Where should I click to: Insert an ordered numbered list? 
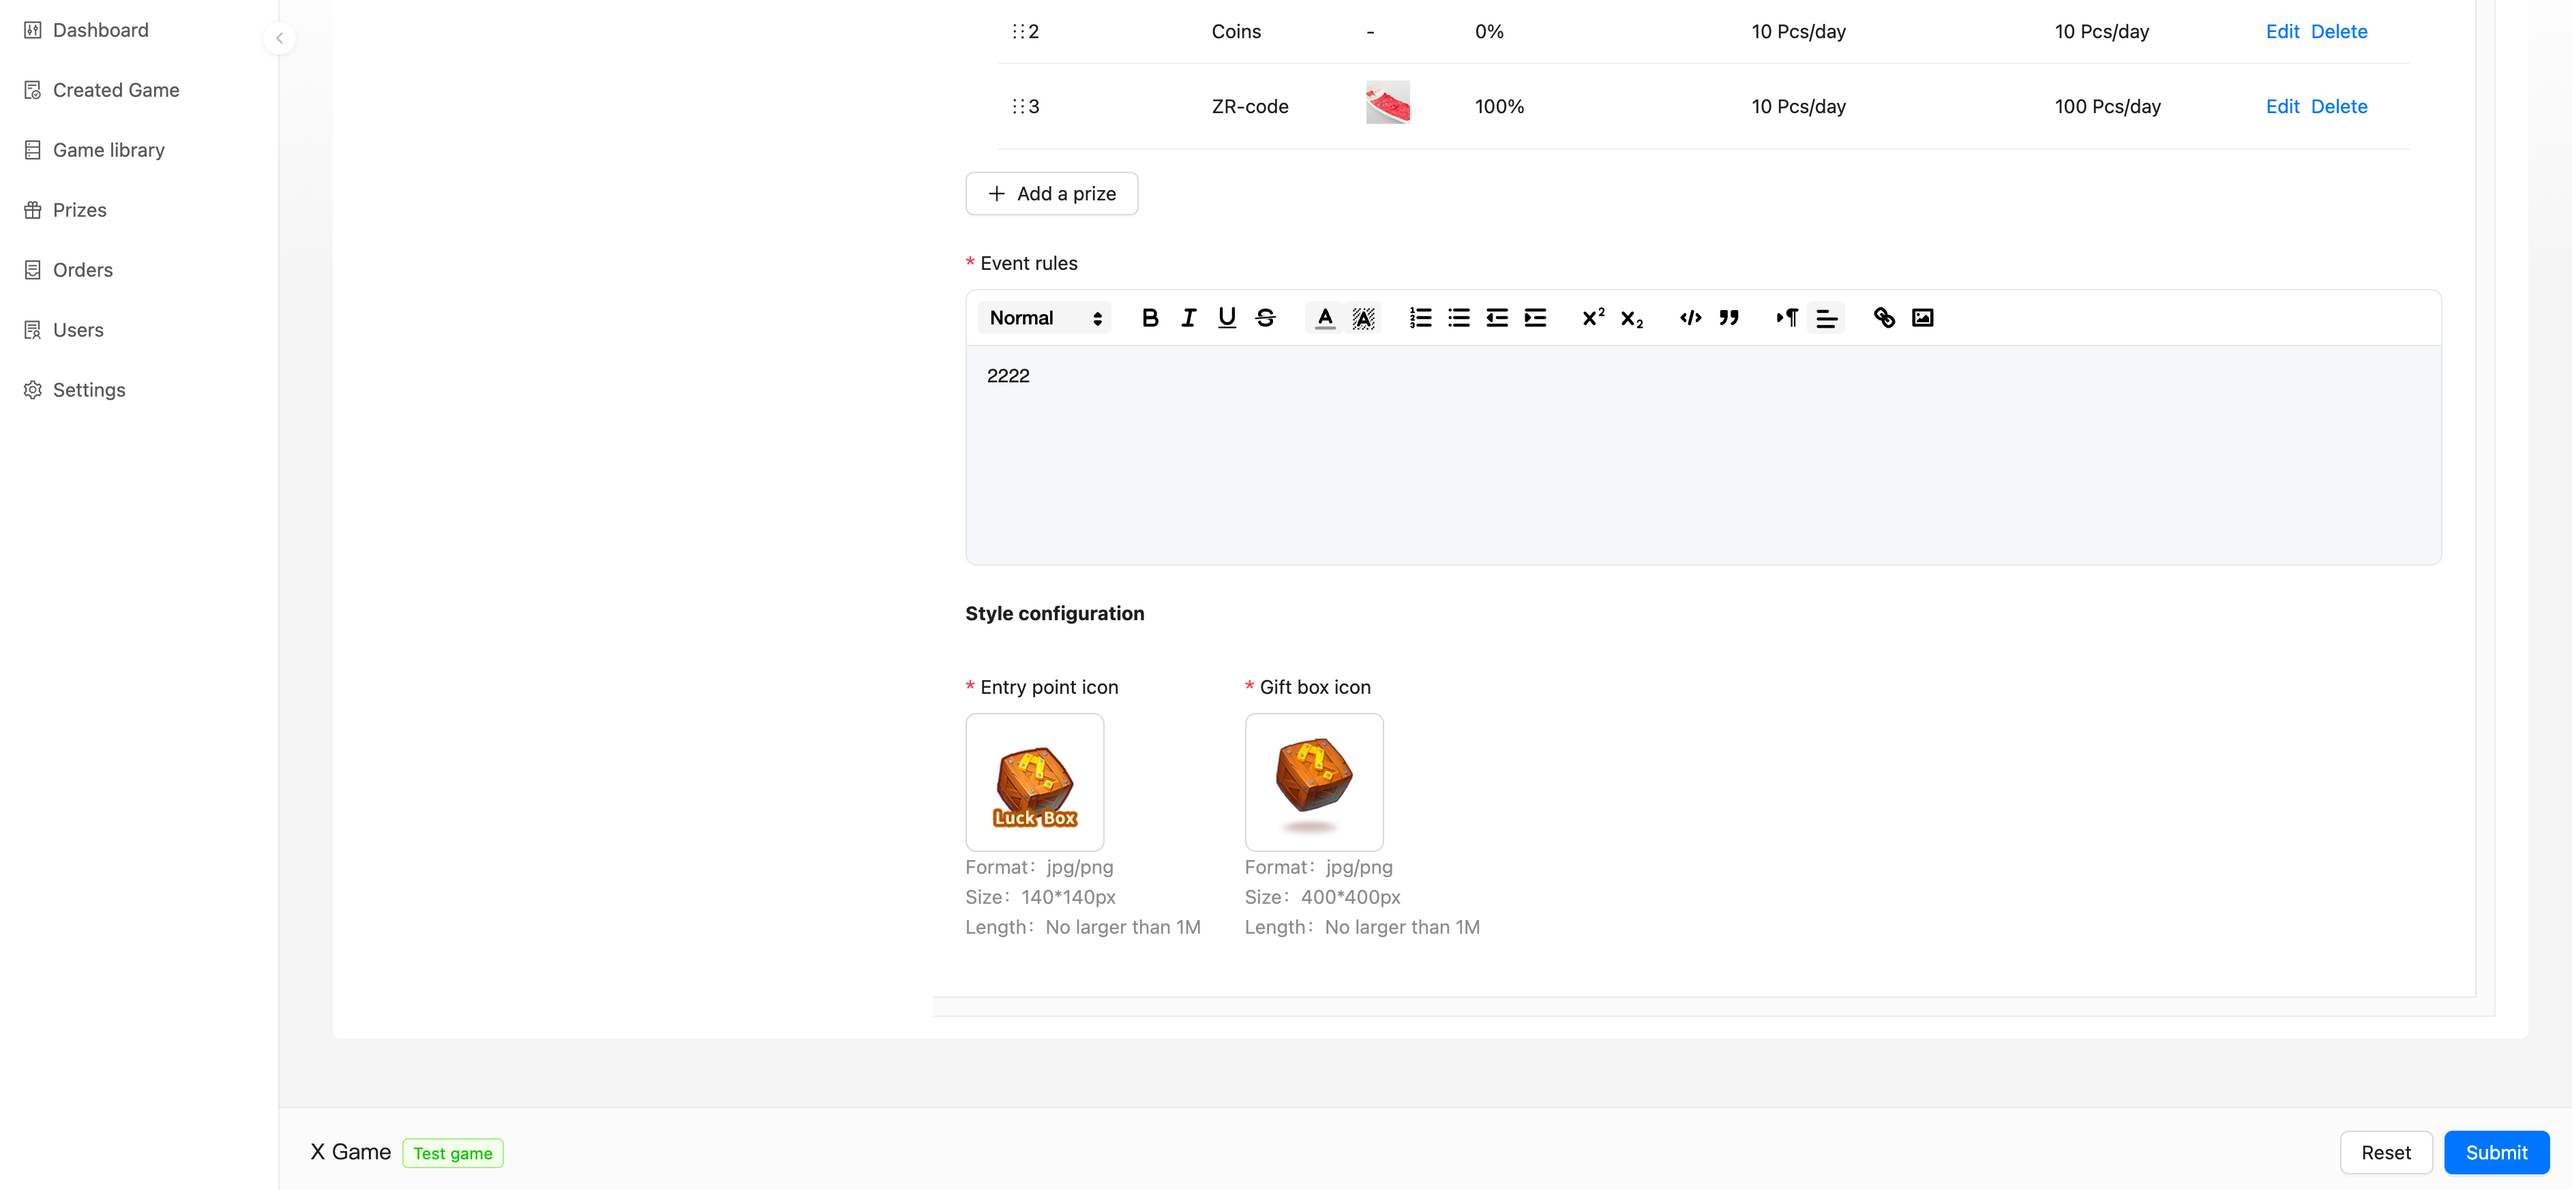[x=1420, y=318]
